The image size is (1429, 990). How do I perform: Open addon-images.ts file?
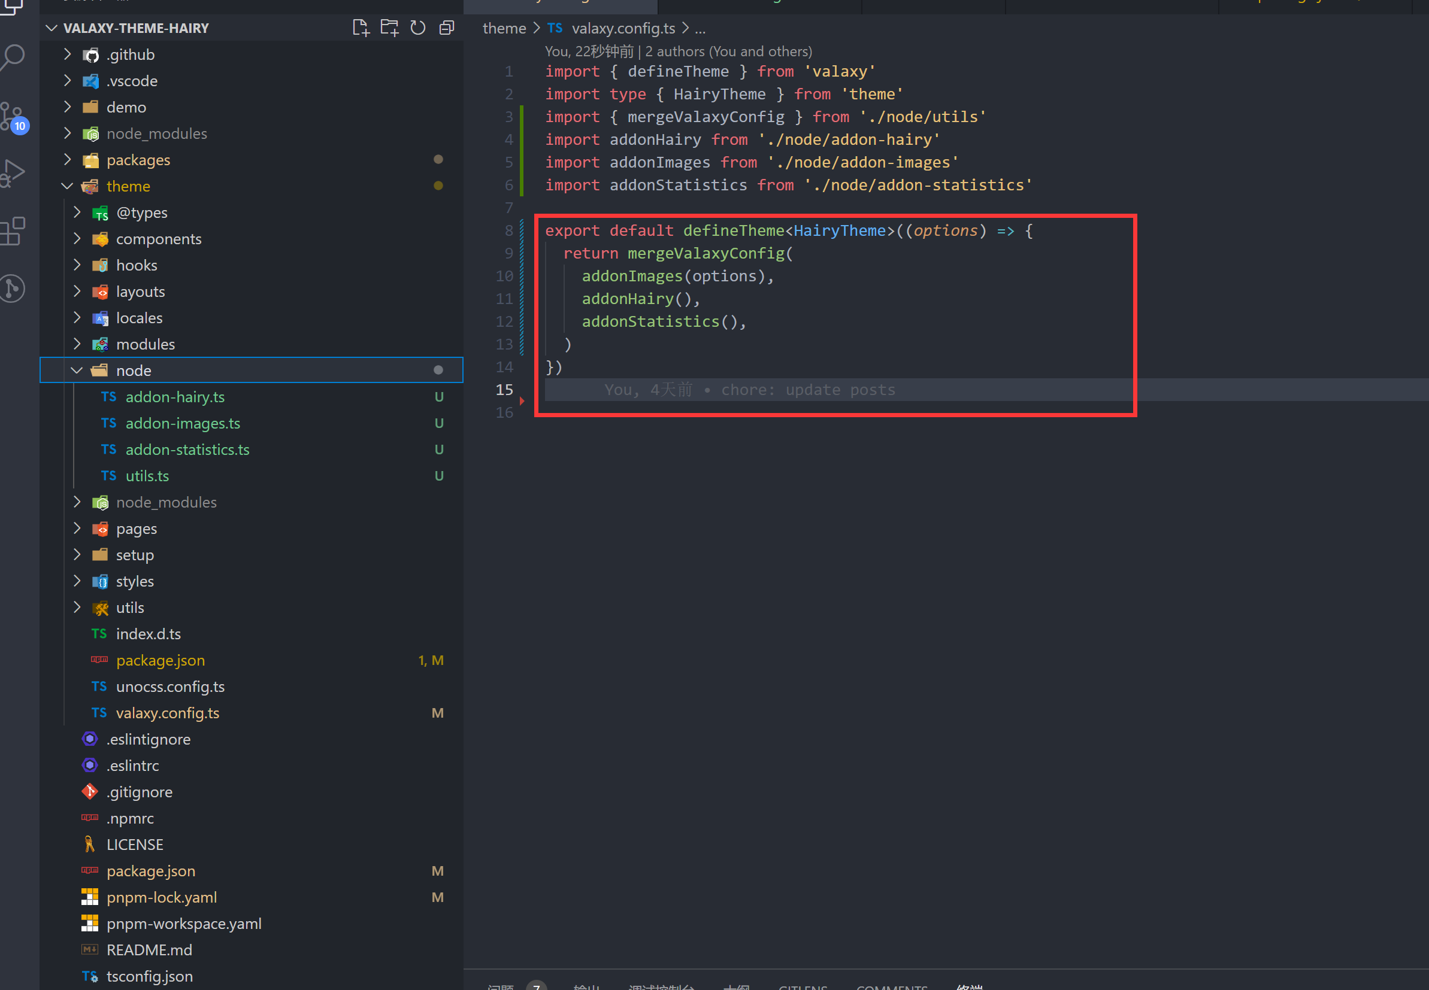pos(183,423)
